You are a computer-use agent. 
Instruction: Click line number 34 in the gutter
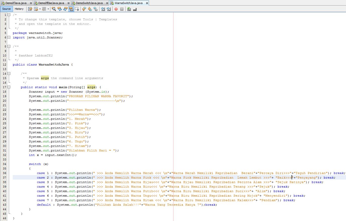point(5,164)
